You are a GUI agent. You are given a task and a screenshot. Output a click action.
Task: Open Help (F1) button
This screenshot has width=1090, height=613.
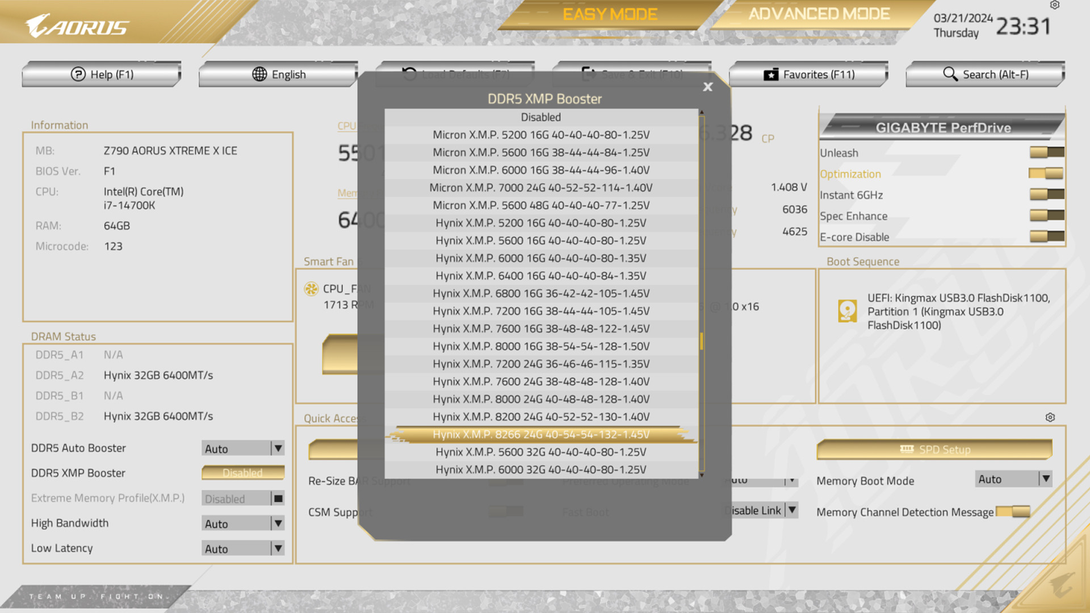[102, 74]
